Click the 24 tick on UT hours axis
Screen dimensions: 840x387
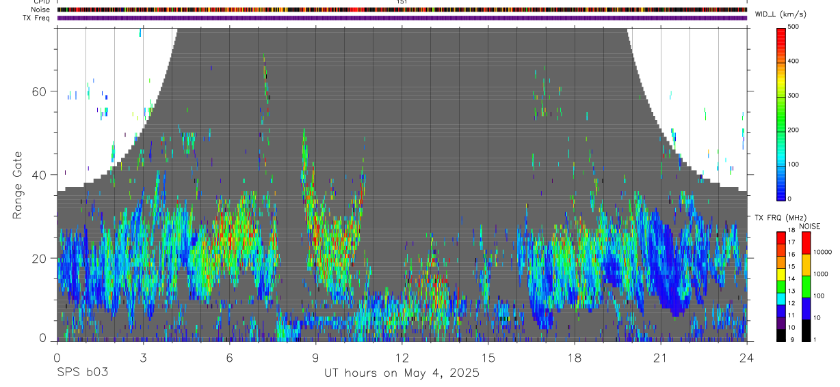pos(747,357)
